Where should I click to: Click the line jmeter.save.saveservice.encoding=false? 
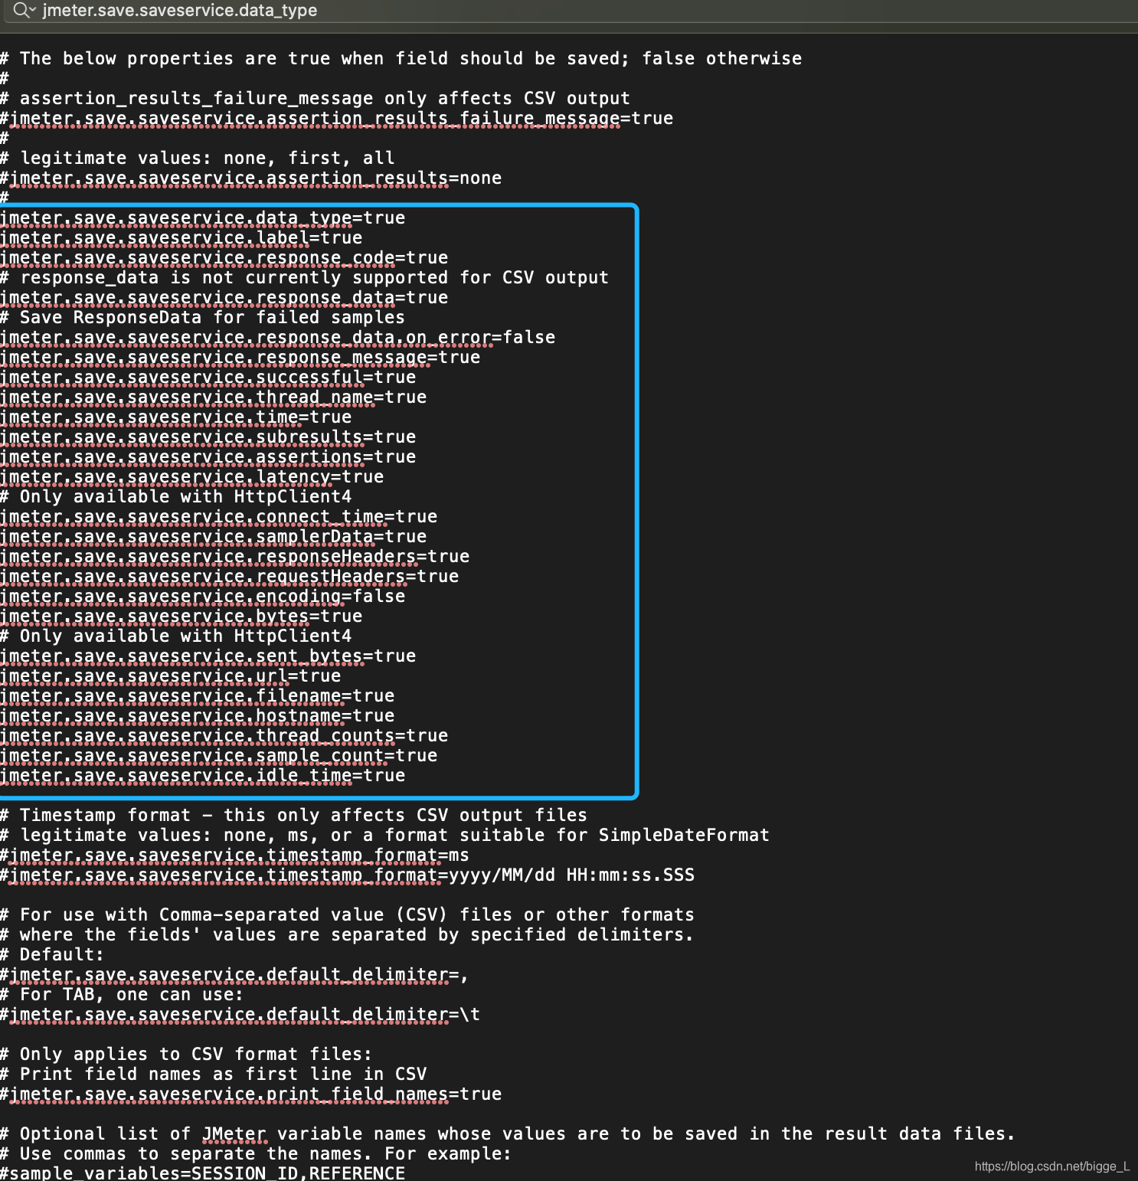203,597
